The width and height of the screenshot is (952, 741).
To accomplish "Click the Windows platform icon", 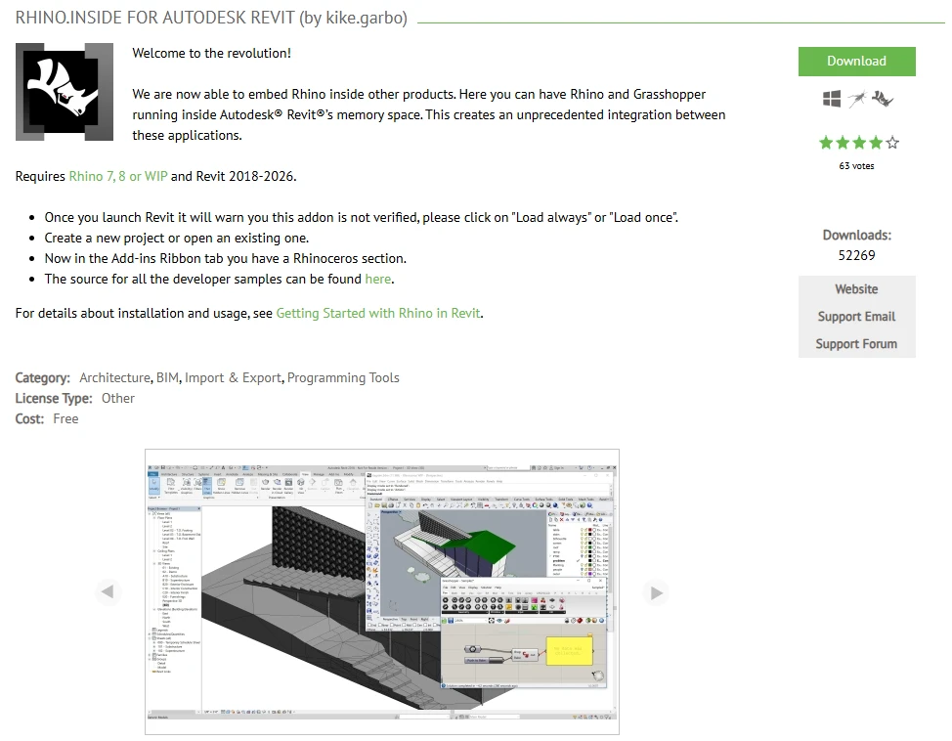I will [832, 99].
